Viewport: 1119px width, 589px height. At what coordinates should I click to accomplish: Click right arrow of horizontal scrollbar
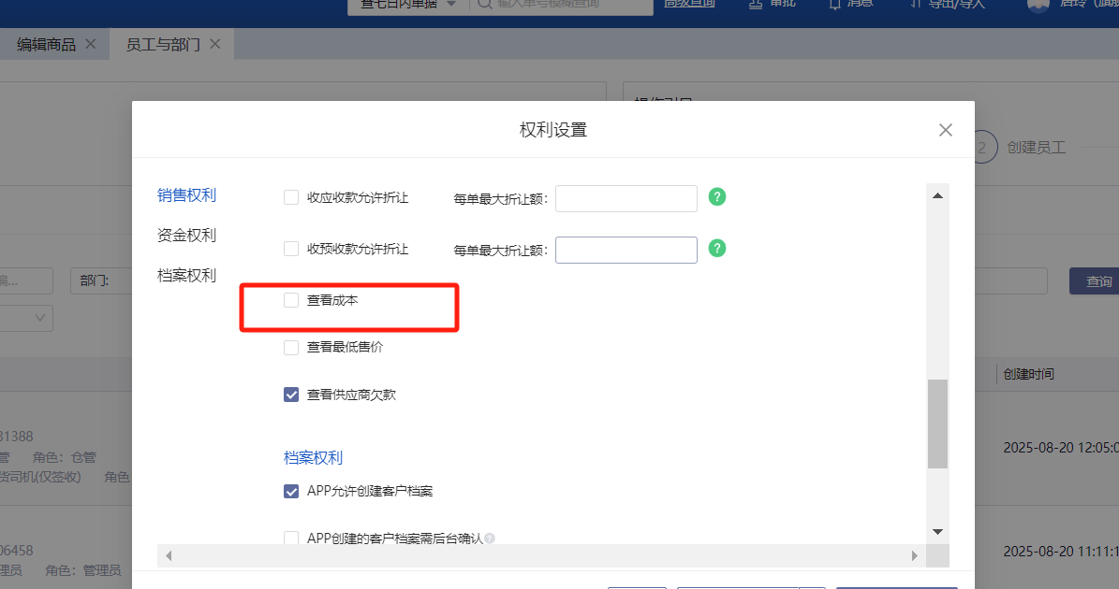tap(915, 556)
